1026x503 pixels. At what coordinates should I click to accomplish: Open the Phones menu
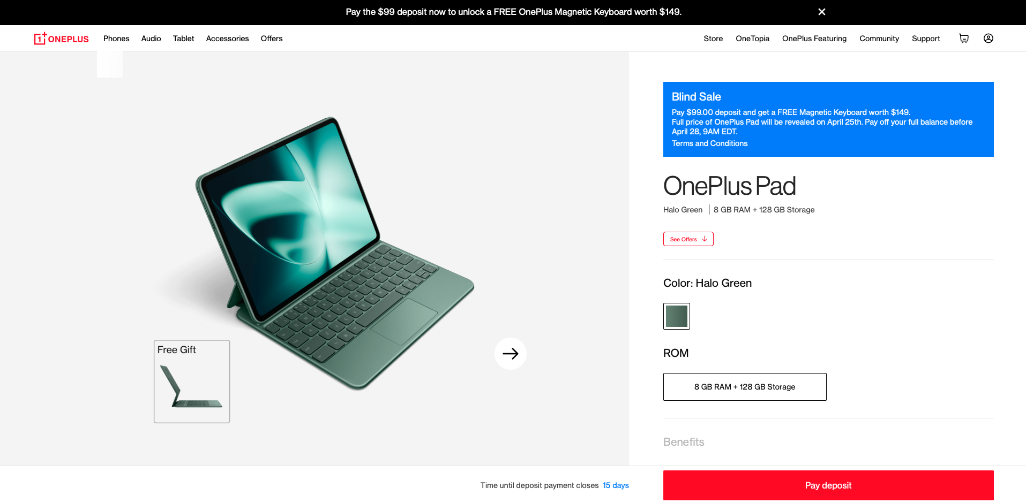tap(116, 39)
